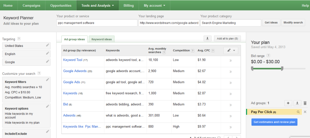The image size is (310, 138).
Task: Remove Pay Per Click ad group
Action: [x=305, y=112]
